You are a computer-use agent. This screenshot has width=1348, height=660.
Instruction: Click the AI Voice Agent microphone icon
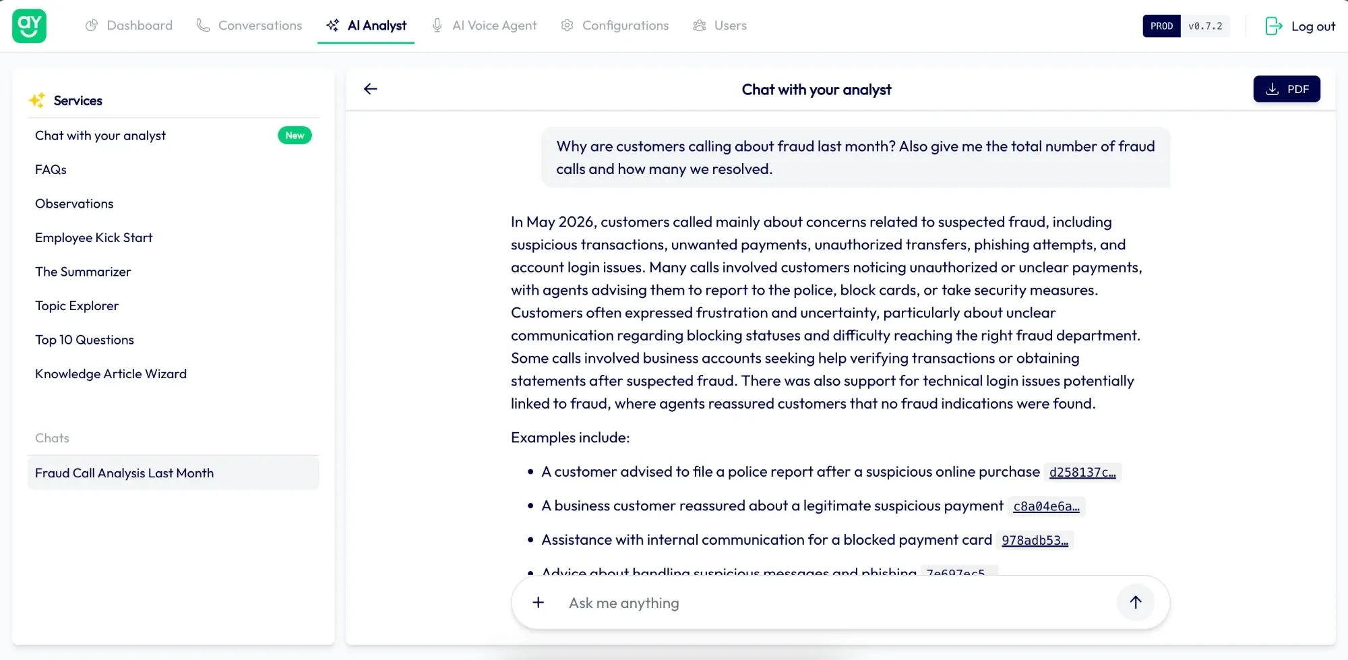437,26
